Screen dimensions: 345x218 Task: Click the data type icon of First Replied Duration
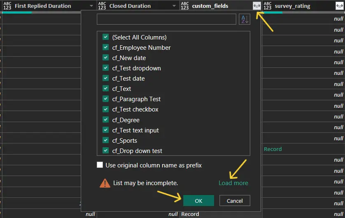(7, 6)
